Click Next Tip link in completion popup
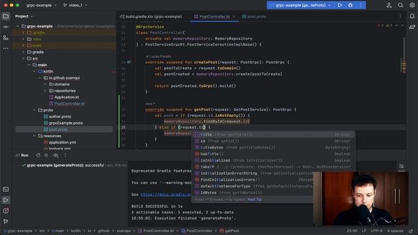 coord(254,200)
